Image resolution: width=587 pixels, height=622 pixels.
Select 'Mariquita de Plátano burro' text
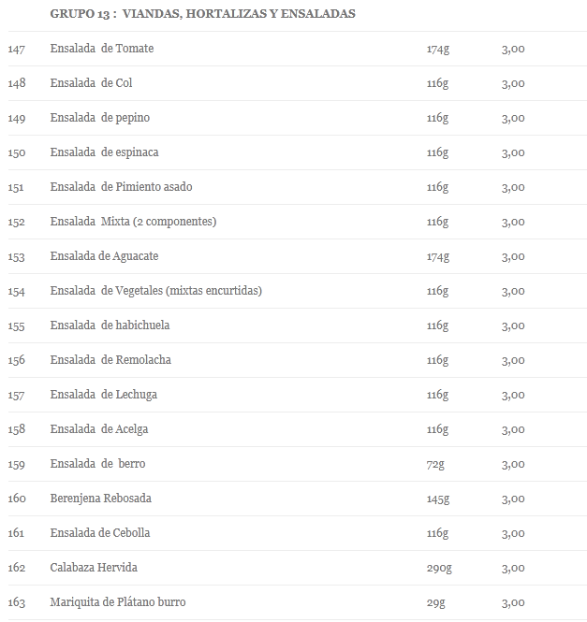[118, 602]
